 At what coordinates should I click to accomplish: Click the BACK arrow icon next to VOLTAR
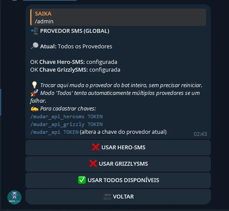coord(107,196)
